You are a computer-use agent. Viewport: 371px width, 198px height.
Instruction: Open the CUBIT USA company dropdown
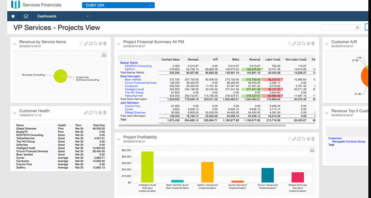point(118,5)
